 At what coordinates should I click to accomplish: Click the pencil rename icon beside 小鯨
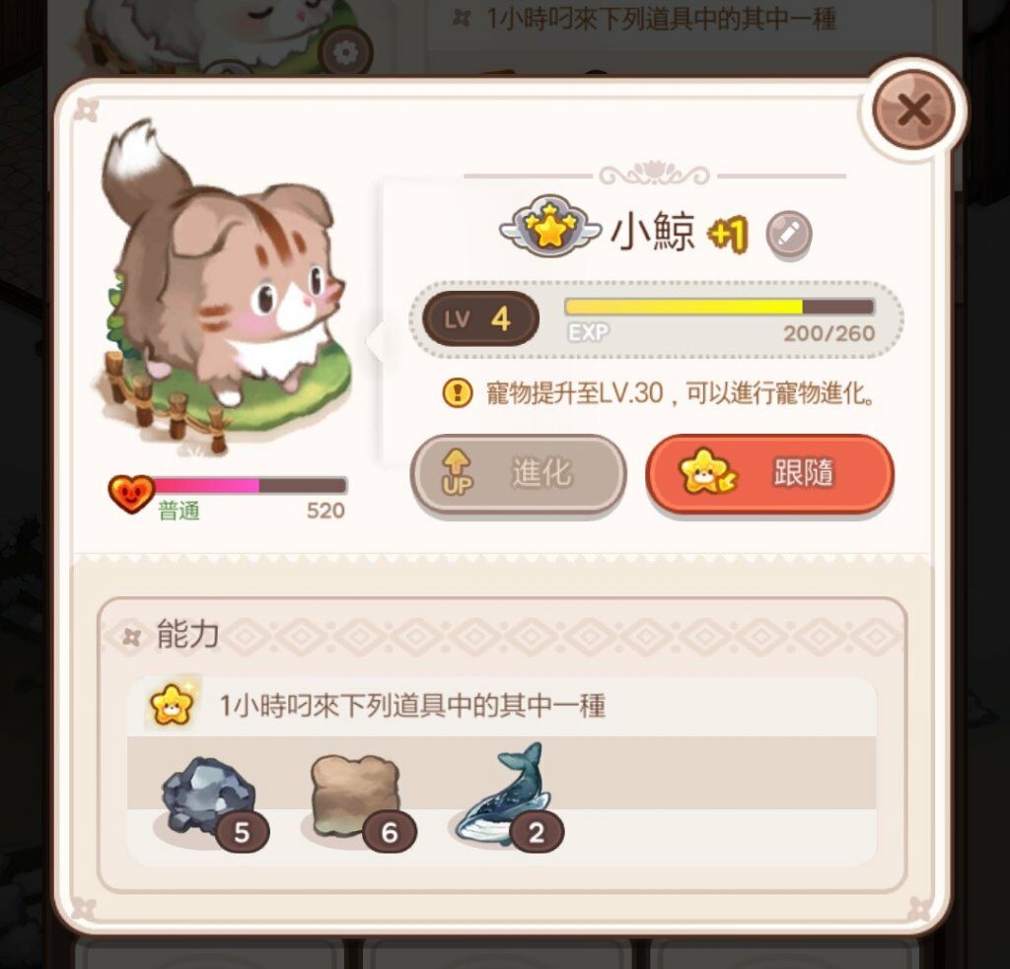[x=788, y=235]
